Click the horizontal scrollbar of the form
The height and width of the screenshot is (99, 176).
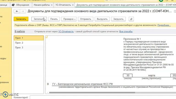point(92,92)
